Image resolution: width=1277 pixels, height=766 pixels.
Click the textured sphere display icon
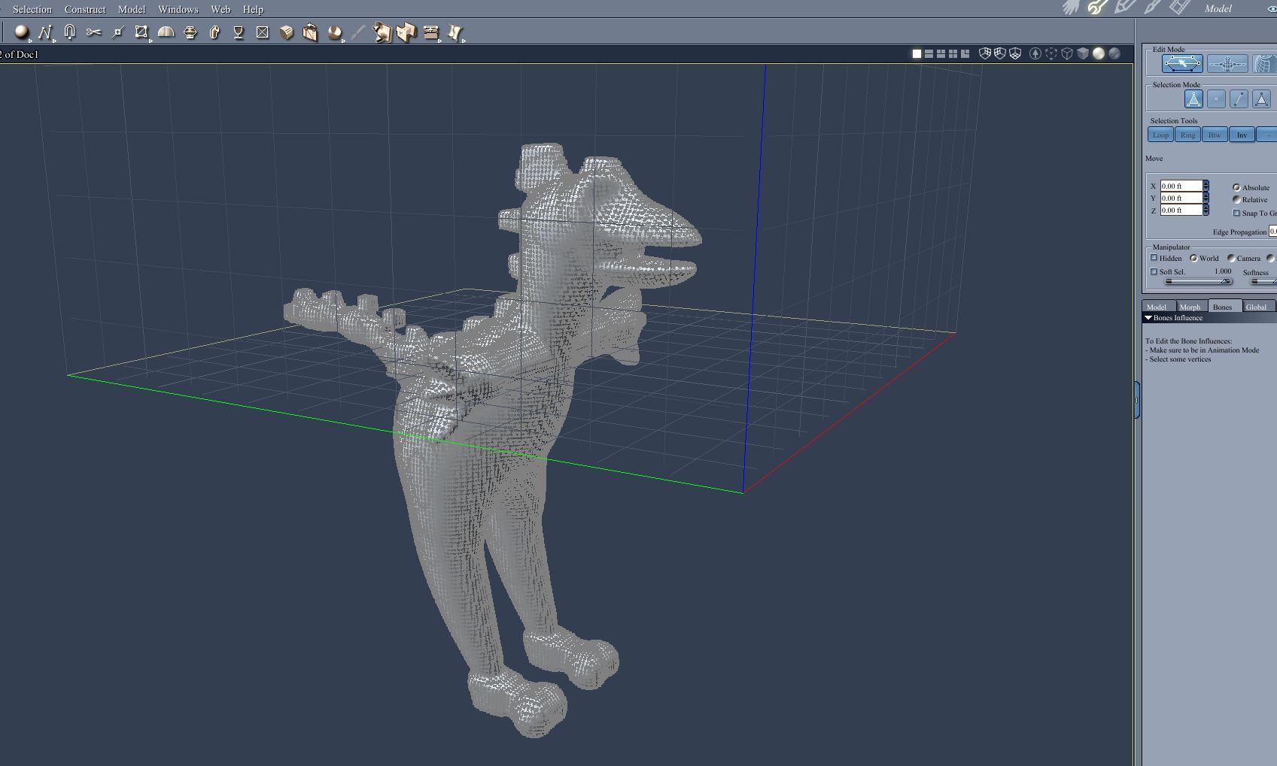1114,53
